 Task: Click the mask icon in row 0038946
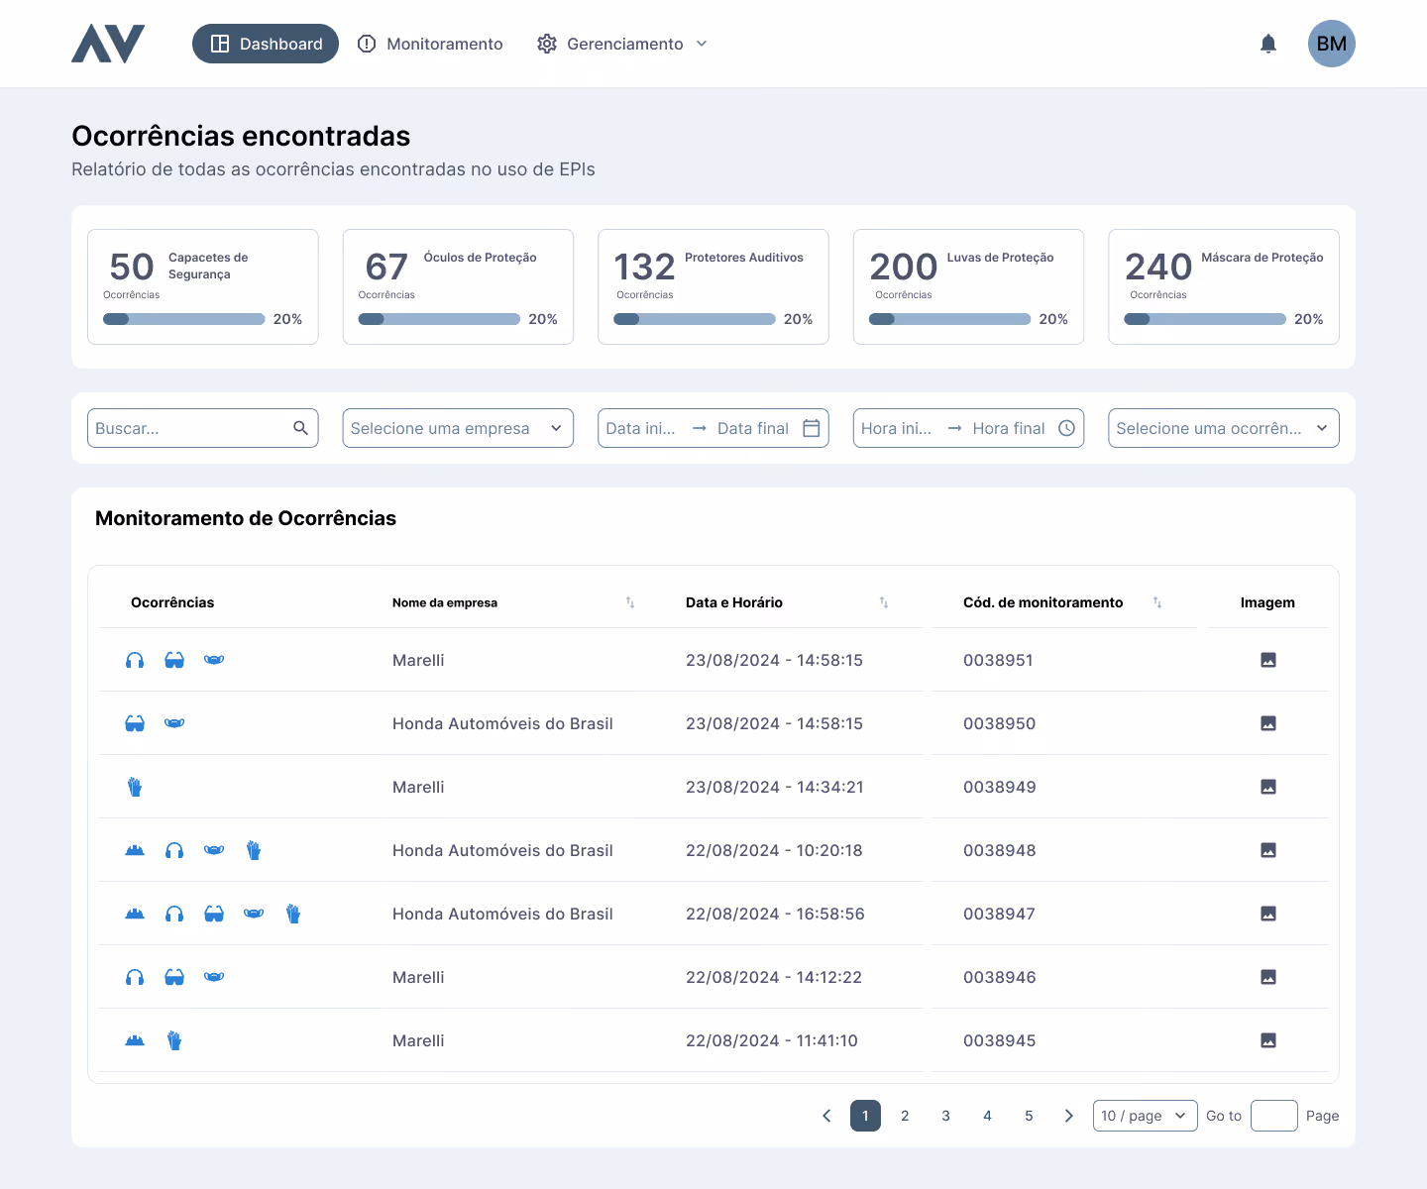coord(214,977)
